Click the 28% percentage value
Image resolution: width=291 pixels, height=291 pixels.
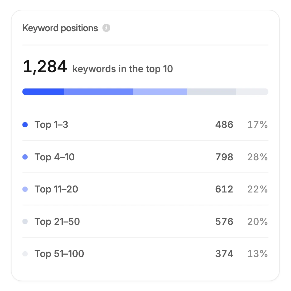(258, 157)
